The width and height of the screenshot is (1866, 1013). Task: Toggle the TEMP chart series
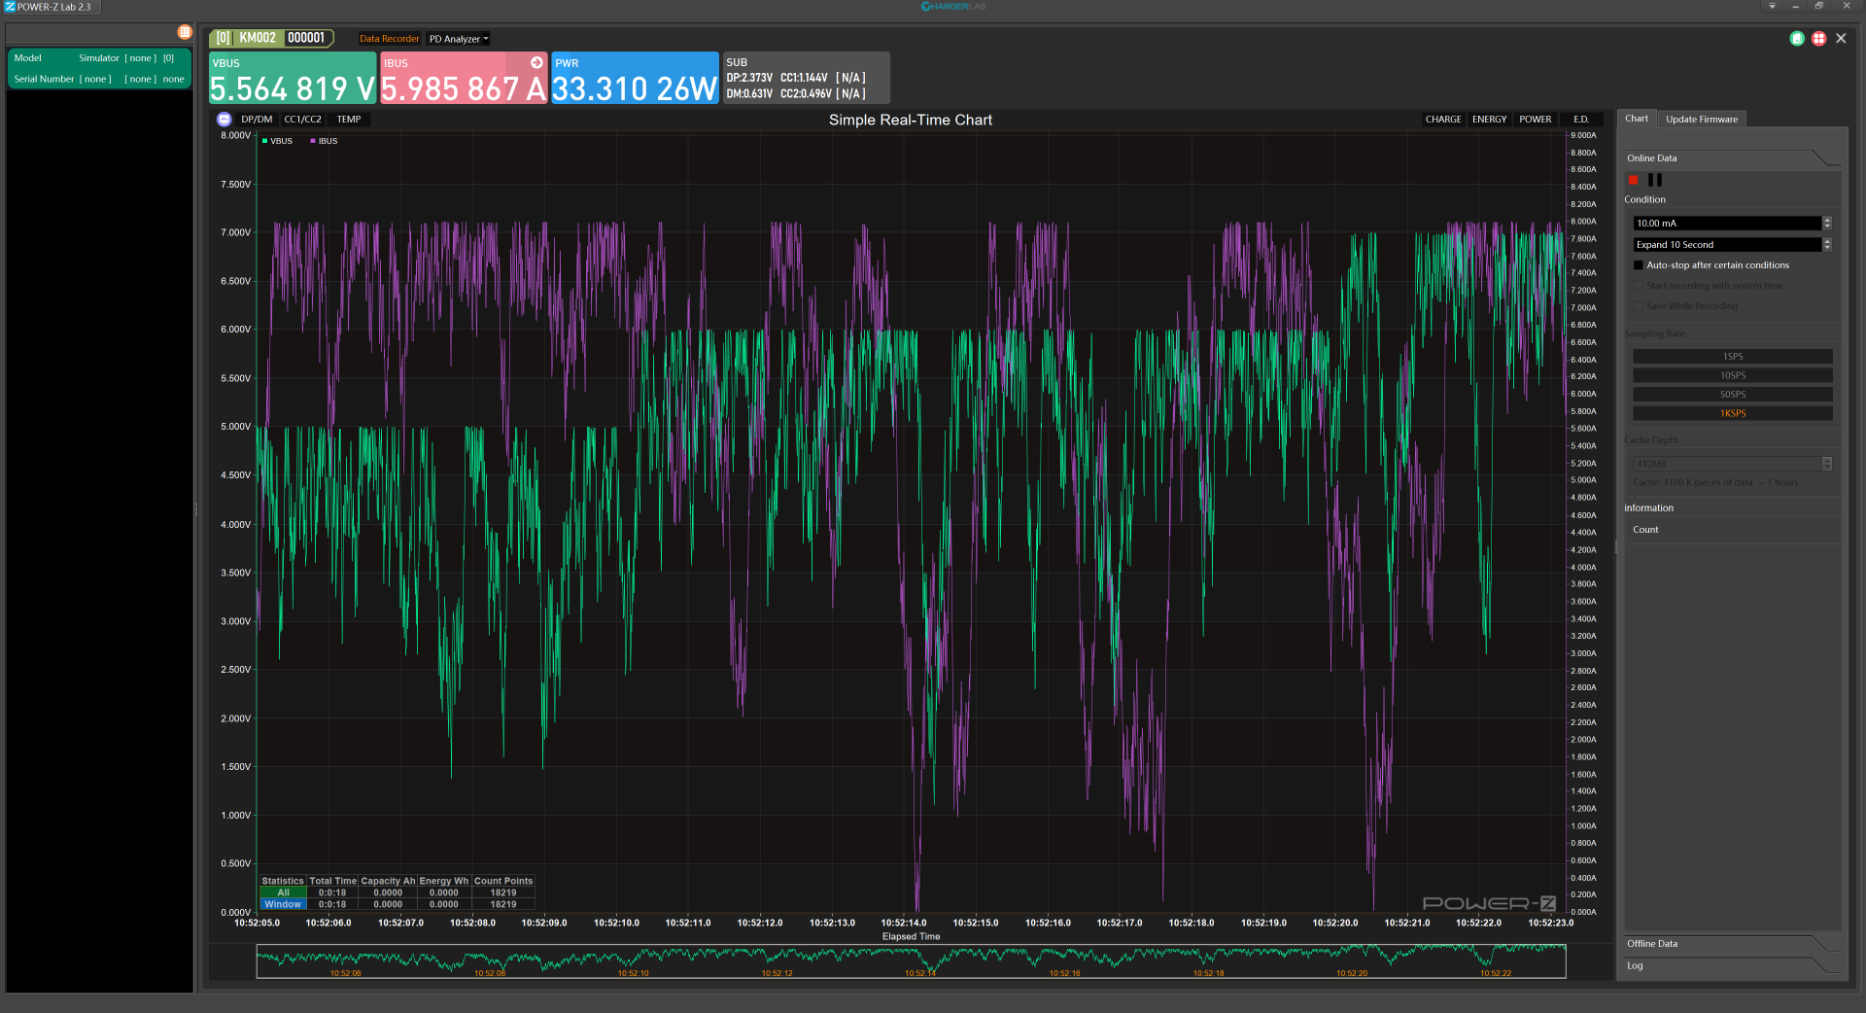348,120
